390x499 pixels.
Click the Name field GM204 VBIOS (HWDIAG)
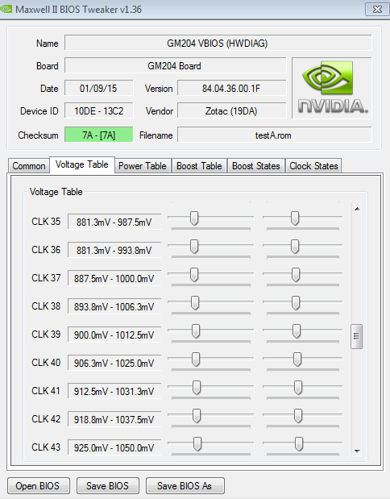pos(218,43)
